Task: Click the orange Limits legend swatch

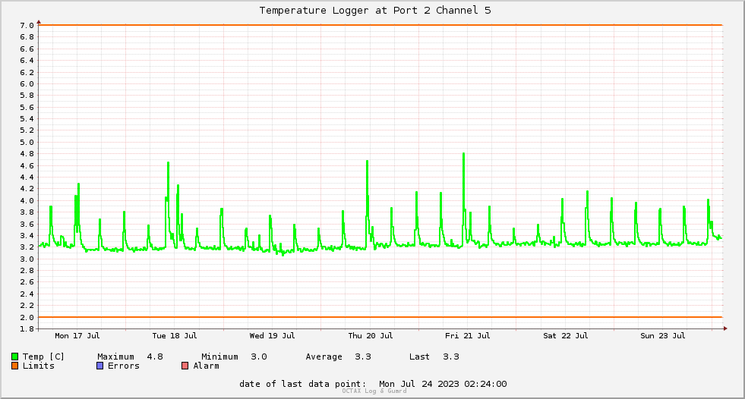Action: (14, 366)
